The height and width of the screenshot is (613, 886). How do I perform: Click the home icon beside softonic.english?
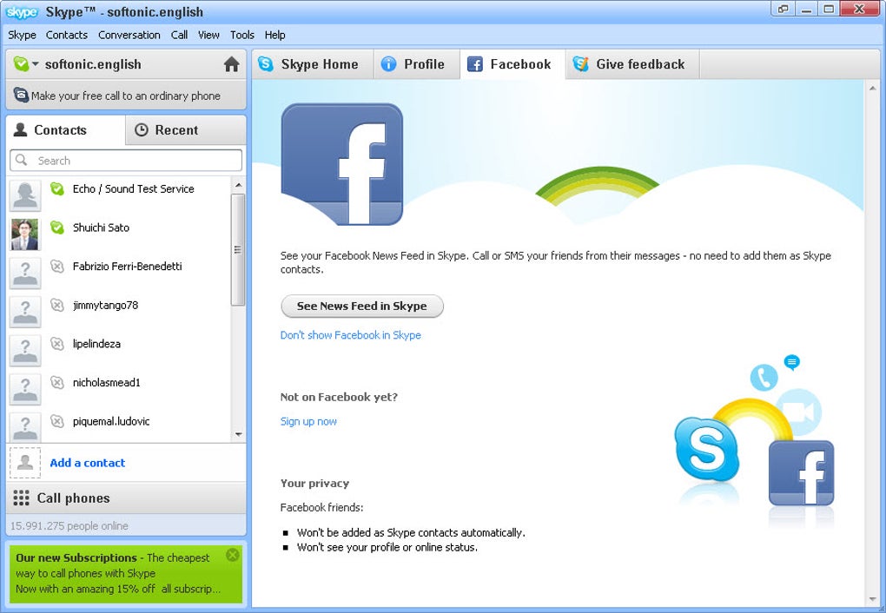pyautogui.click(x=231, y=64)
